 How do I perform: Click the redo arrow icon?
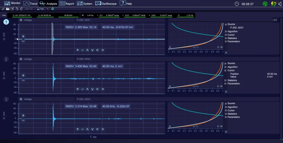22,9
